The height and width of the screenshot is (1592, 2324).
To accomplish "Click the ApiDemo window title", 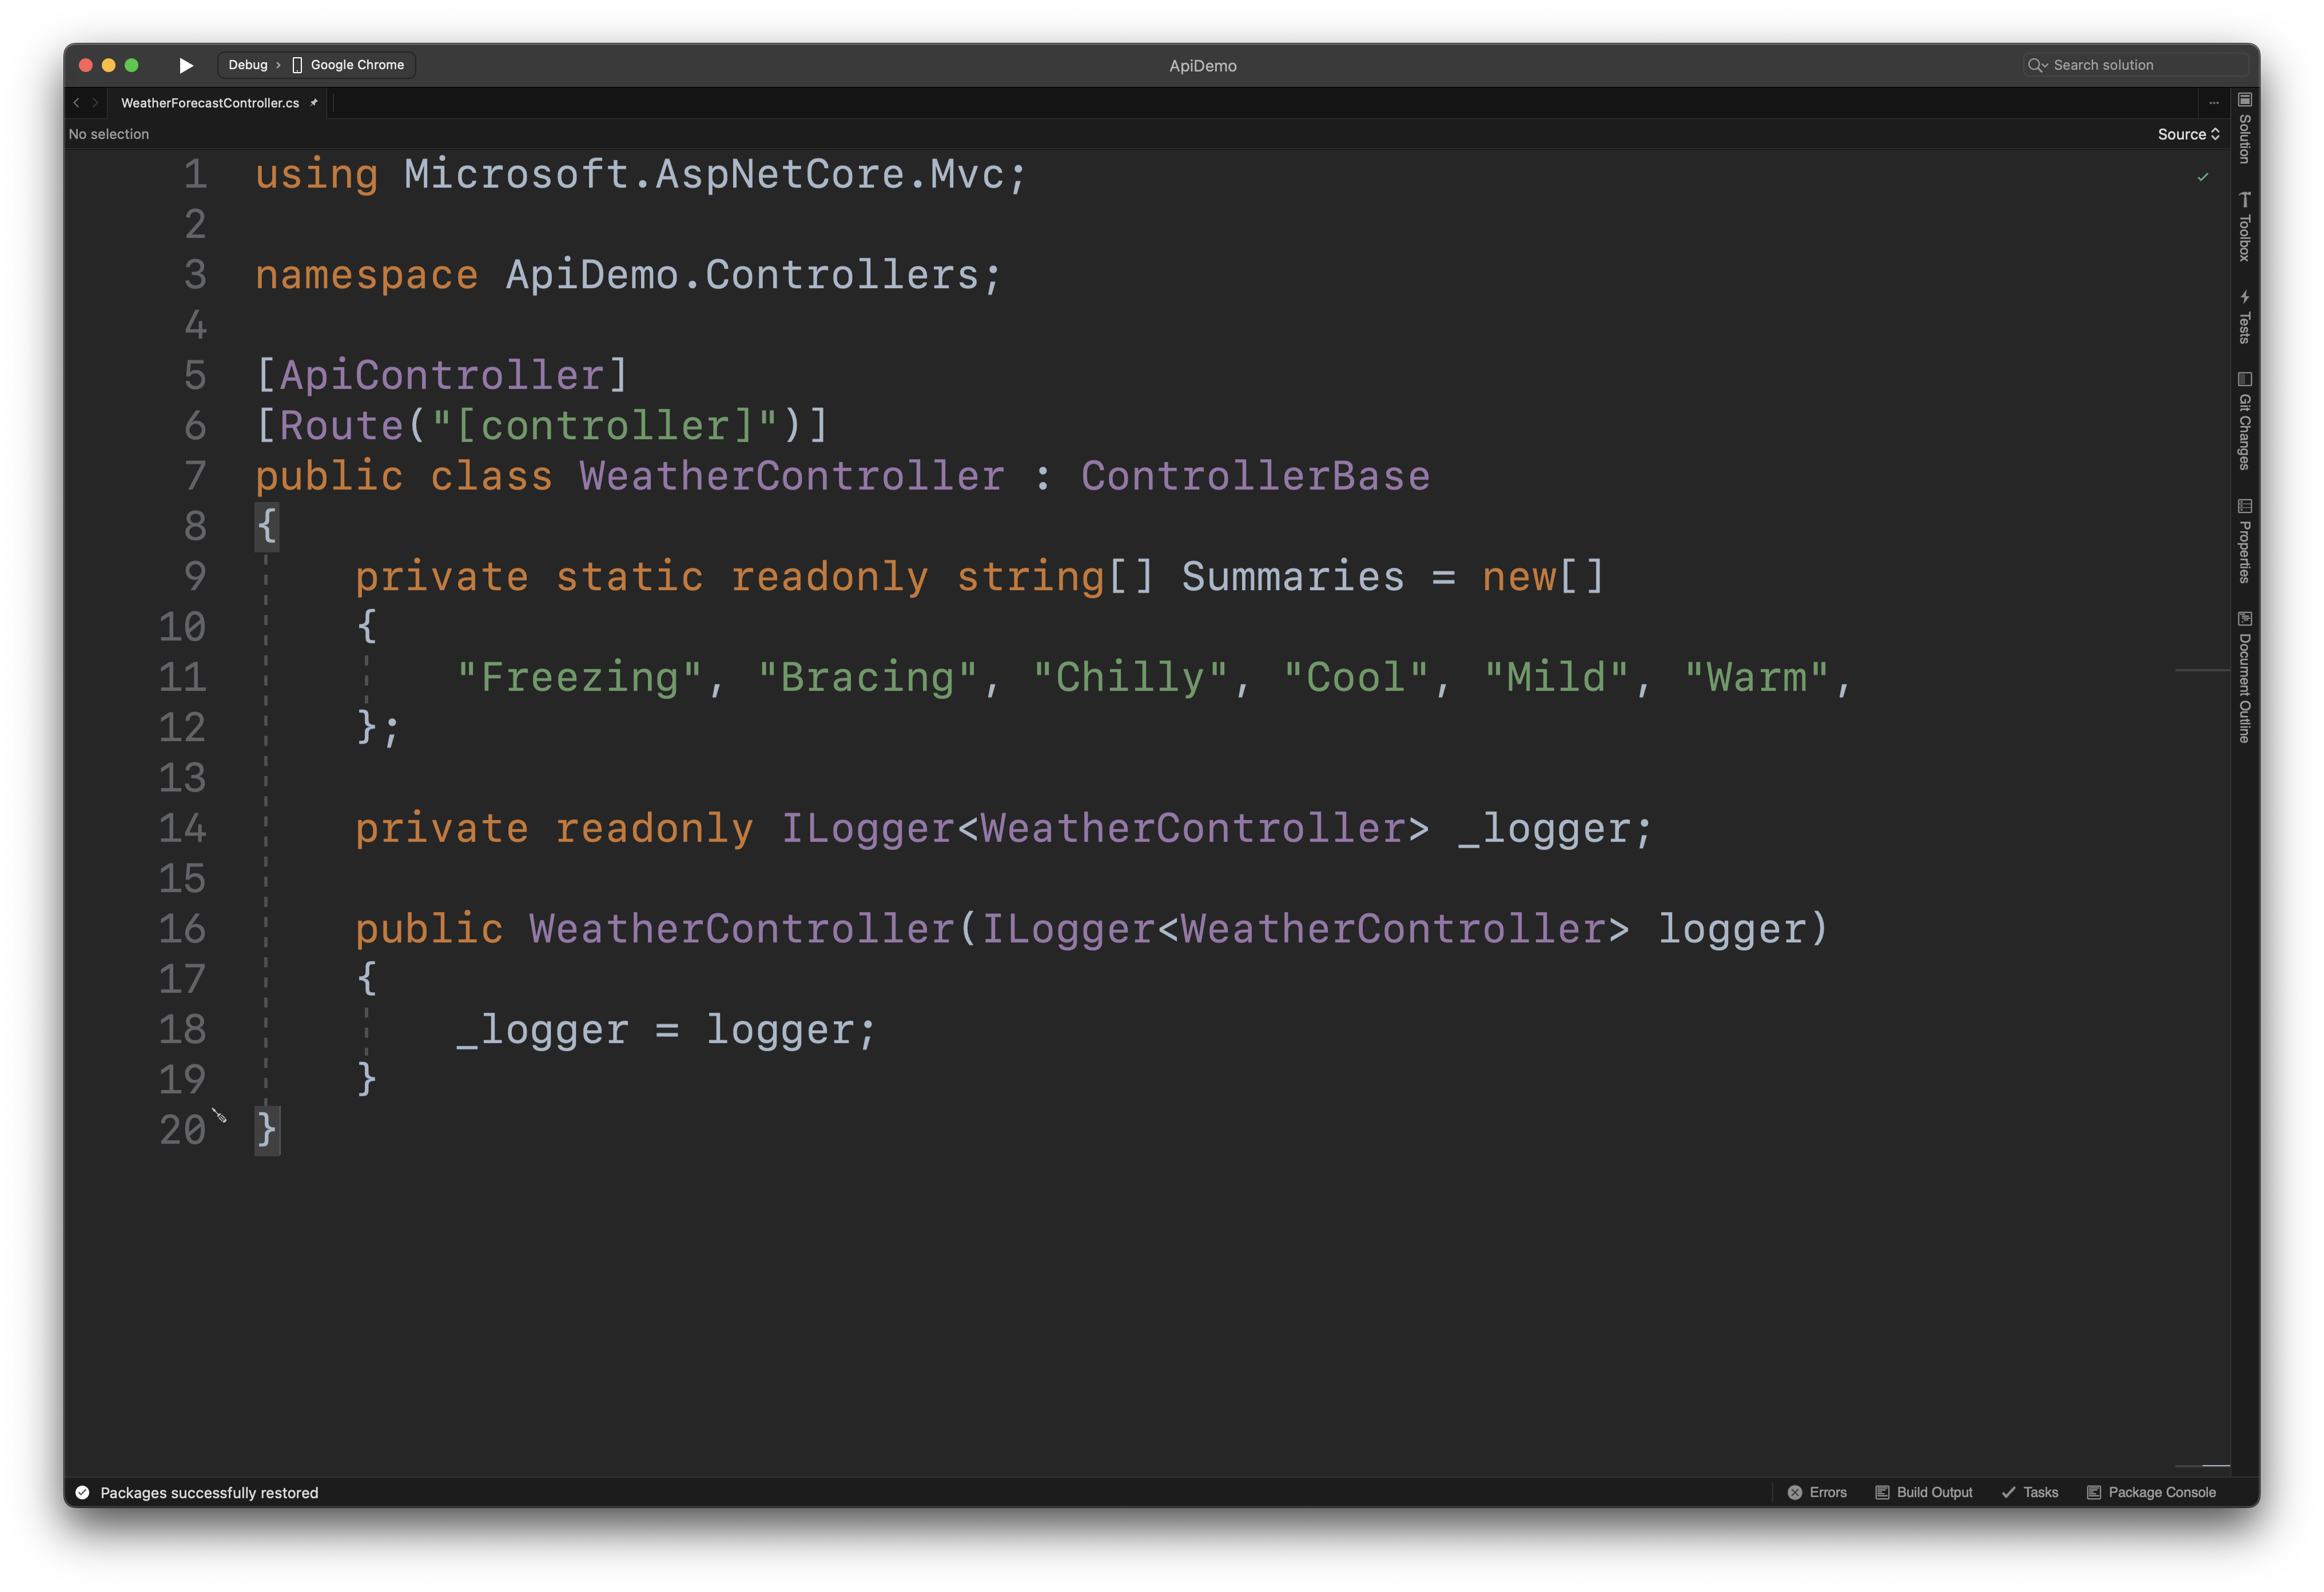I will 1203,66.
